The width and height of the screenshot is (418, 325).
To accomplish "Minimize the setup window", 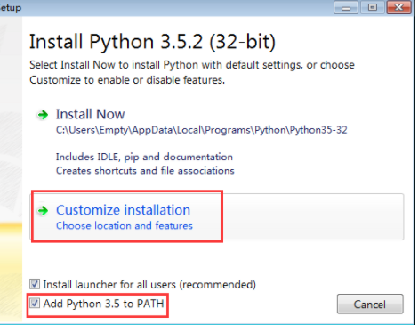I will (x=346, y=7).
